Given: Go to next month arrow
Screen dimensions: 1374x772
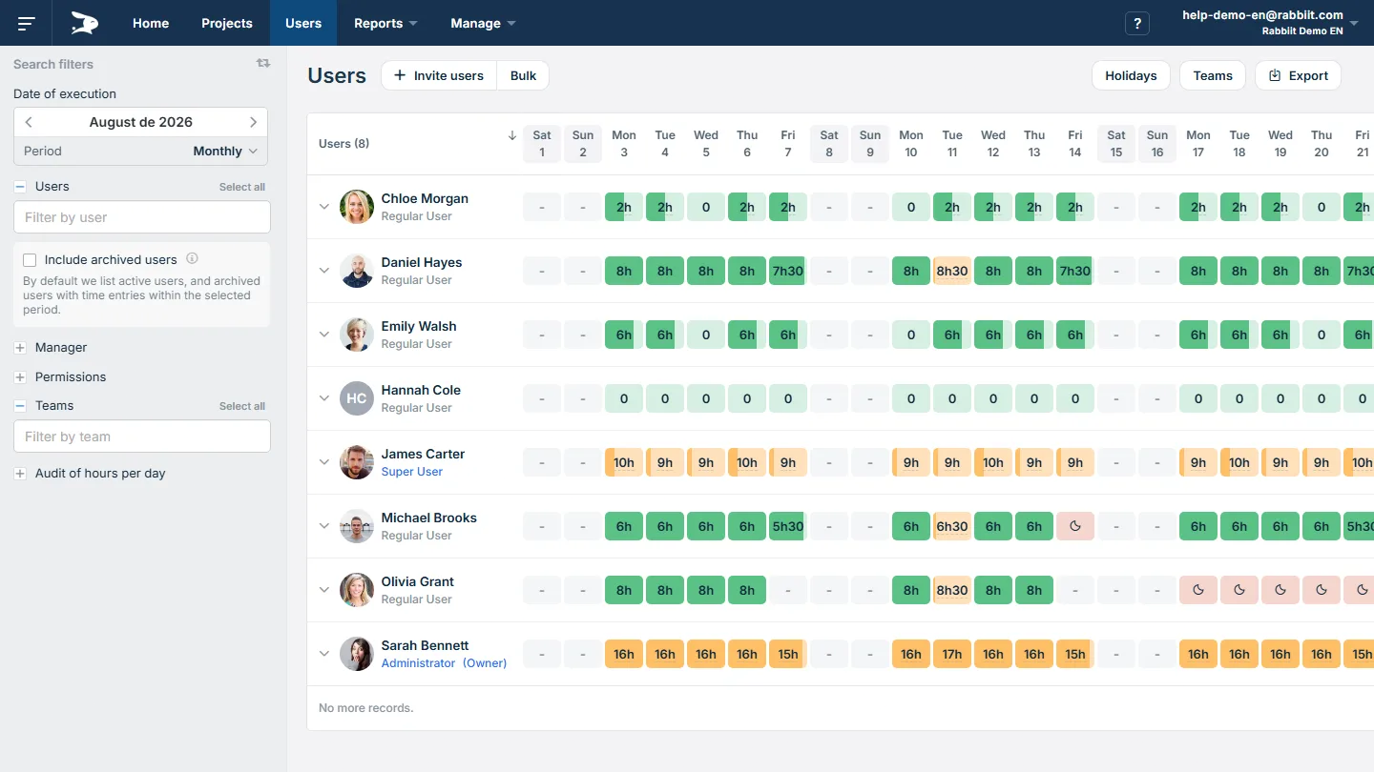Looking at the screenshot, I should click(x=253, y=122).
